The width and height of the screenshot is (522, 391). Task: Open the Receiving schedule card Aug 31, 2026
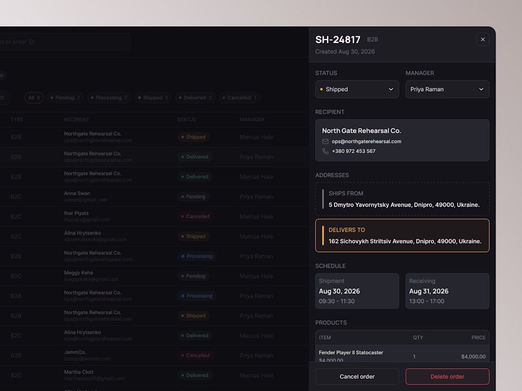[447, 291]
